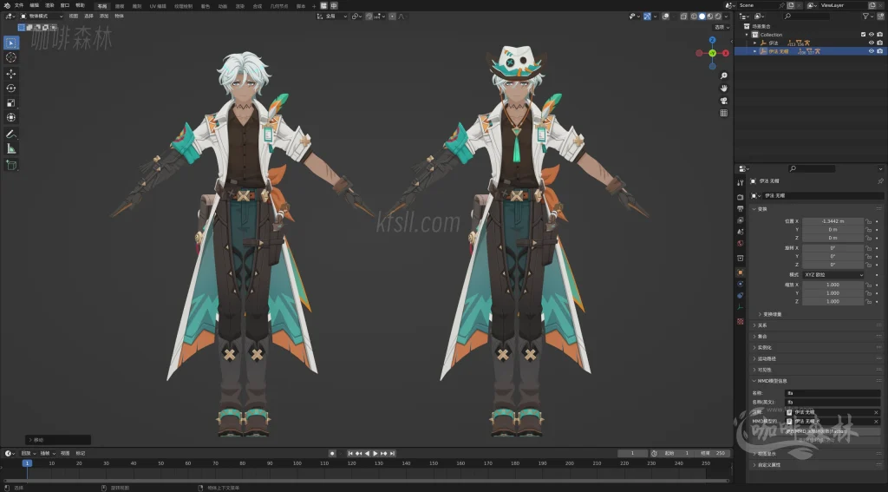888x492 pixels.
Task: Select the Add Cube tool
Action: coord(10,165)
